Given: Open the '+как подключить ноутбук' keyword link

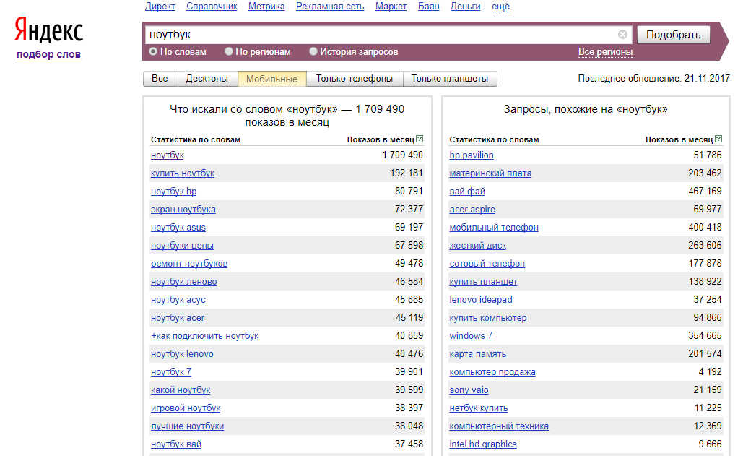Looking at the screenshot, I should 205,335.
